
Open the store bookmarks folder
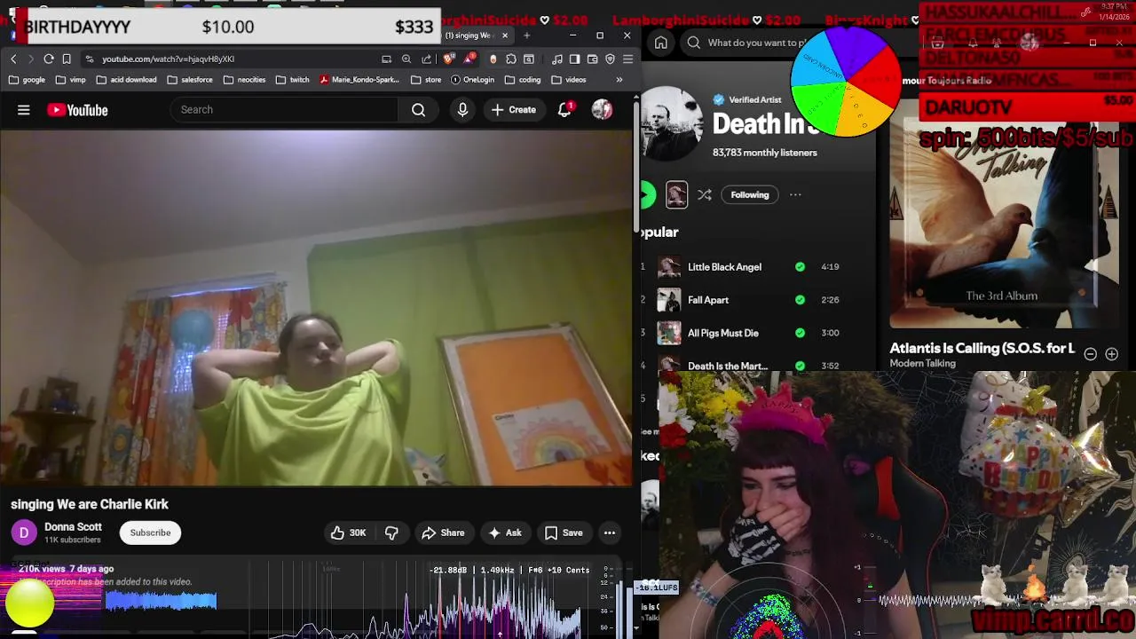click(x=426, y=80)
